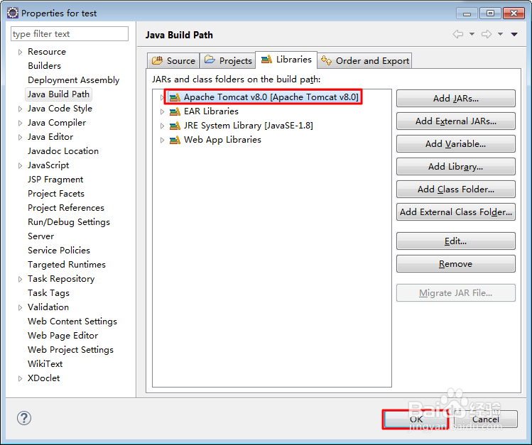Image resolution: width=532 pixels, height=445 pixels.
Task: Select Builders in the properties tree
Action: tap(45, 66)
